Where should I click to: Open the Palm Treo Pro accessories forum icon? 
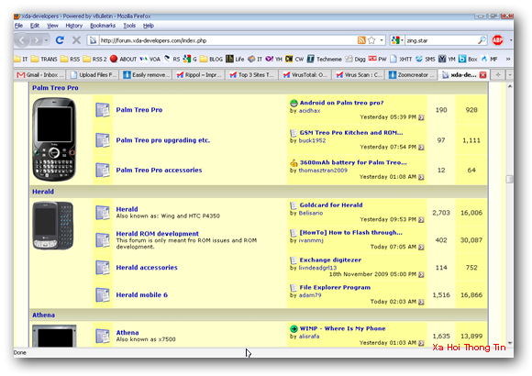[103, 170]
